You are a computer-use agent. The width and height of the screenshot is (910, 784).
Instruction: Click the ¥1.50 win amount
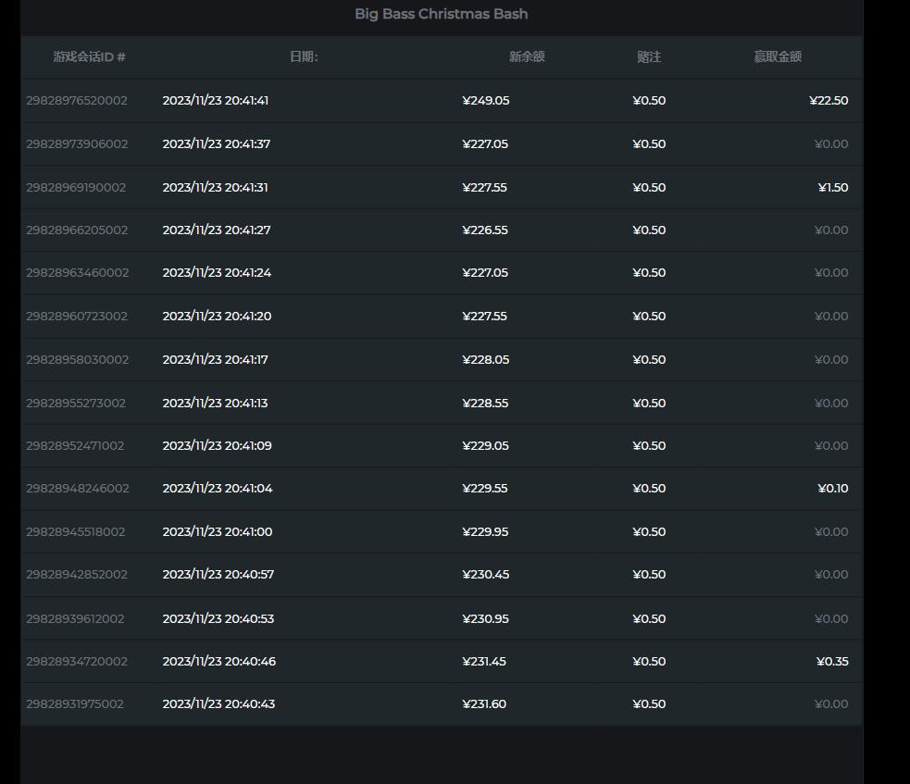(832, 188)
